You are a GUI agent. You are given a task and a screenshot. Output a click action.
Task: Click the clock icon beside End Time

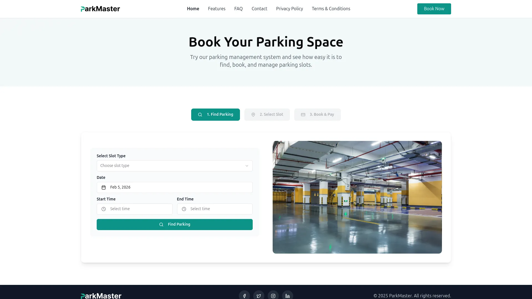point(183,209)
